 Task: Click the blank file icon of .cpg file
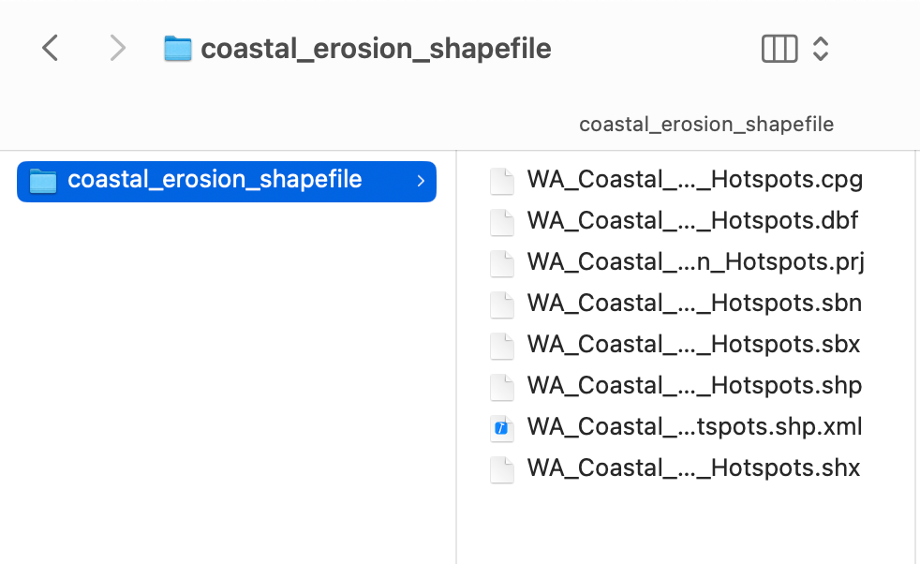click(x=502, y=181)
